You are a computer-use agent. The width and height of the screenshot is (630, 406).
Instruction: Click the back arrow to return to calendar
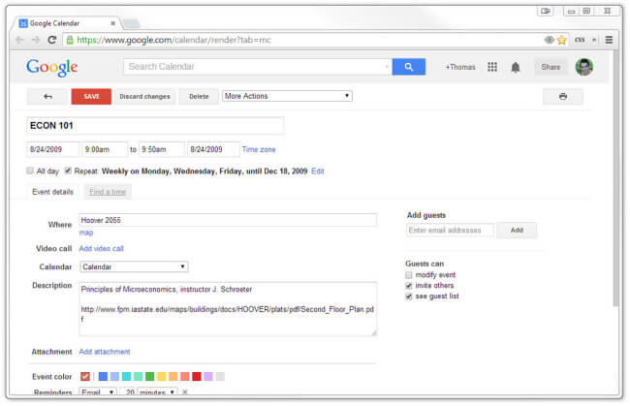tap(47, 96)
